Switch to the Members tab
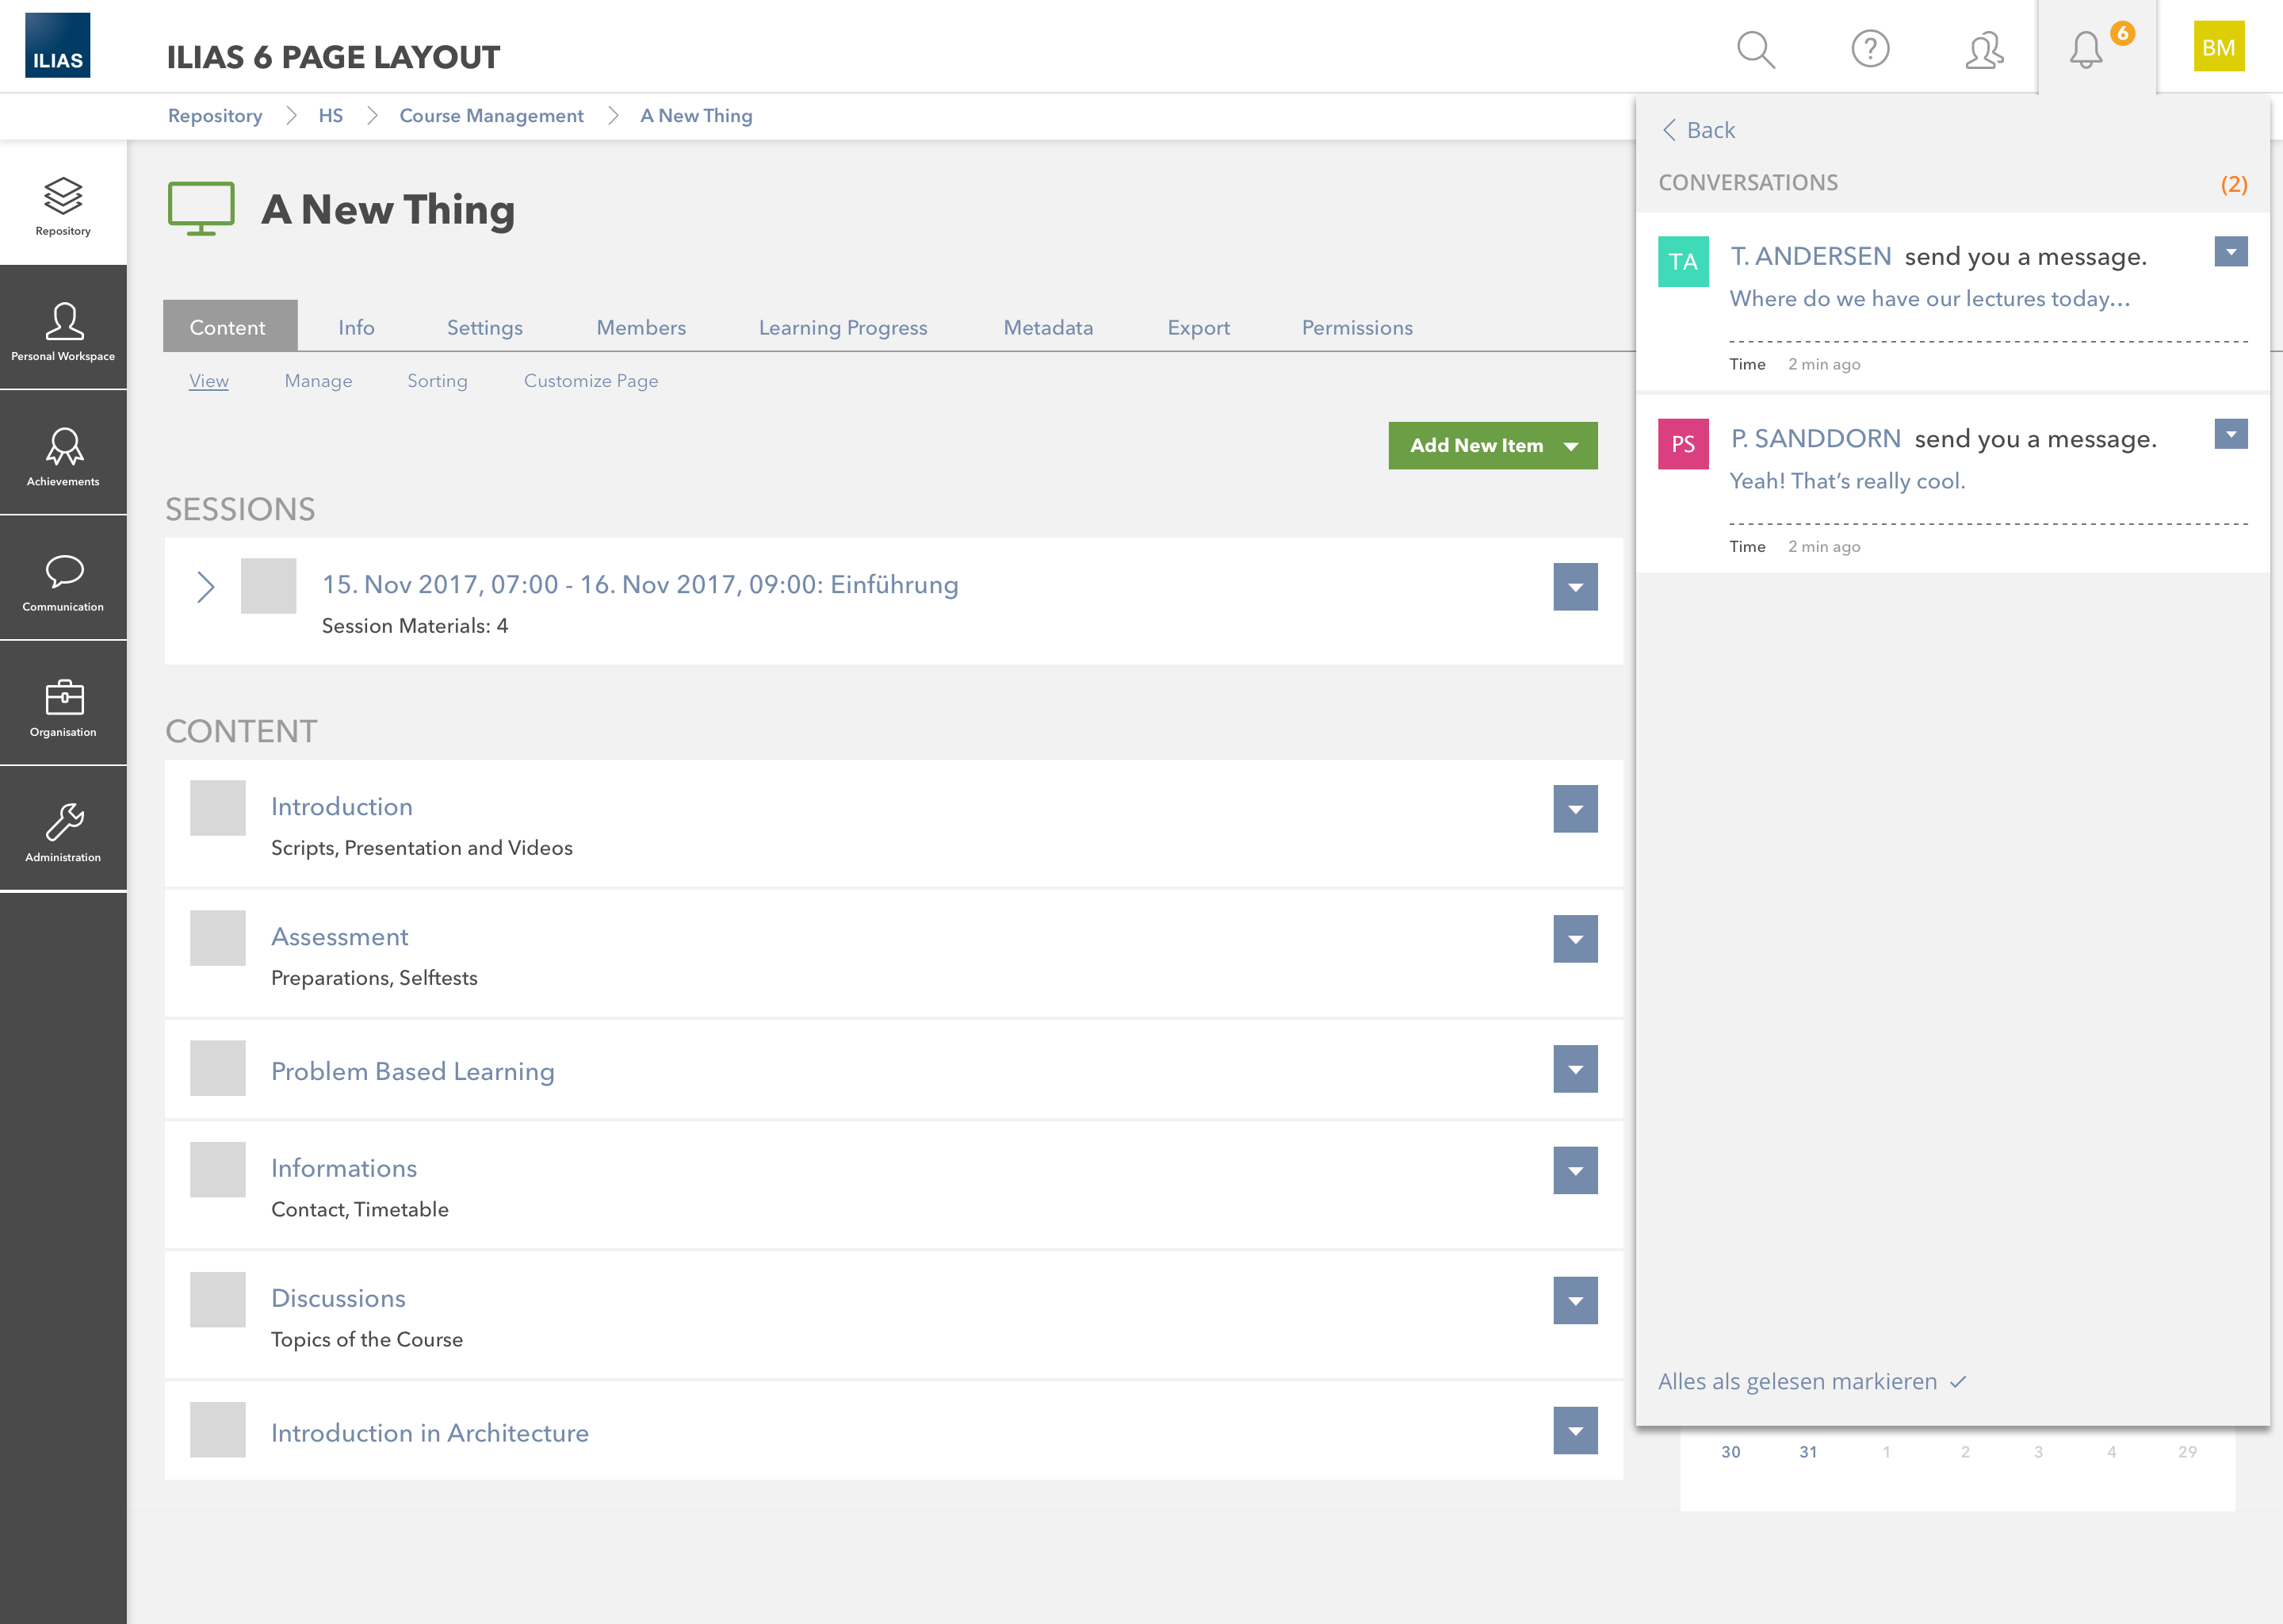The image size is (2283, 1624). pos(641,328)
